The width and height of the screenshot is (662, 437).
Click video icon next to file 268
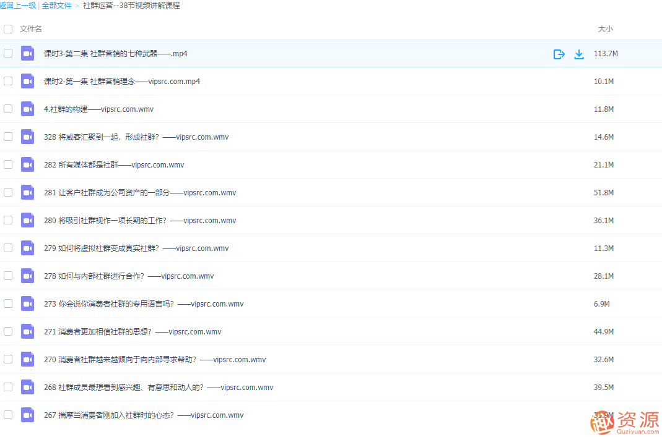pyautogui.click(x=27, y=388)
